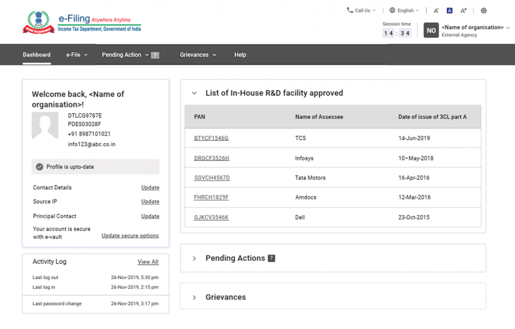
Task: Expand the e-File menu dropdown
Action: (x=76, y=55)
